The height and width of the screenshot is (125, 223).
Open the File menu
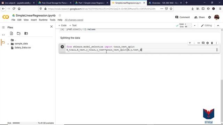pyautogui.click(x=13, y=20)
